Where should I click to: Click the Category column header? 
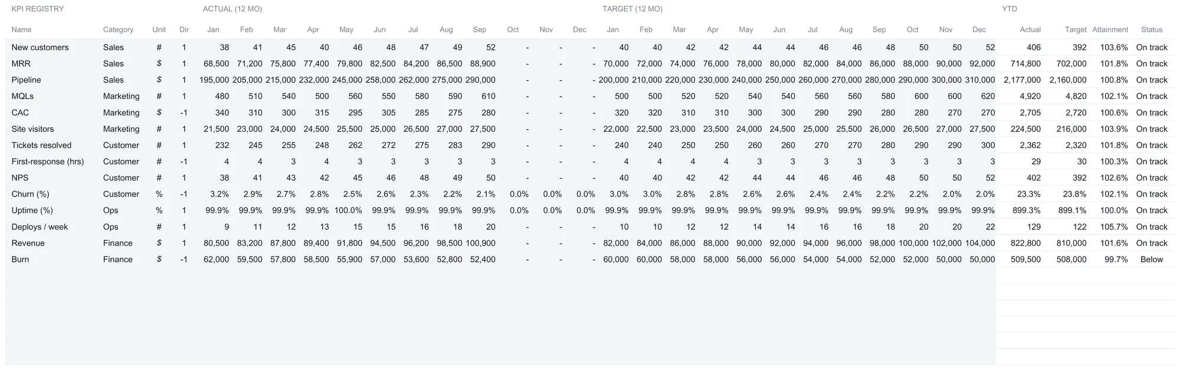118,29
